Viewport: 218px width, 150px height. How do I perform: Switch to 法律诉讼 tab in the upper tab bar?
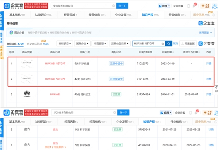coord(44,15)
